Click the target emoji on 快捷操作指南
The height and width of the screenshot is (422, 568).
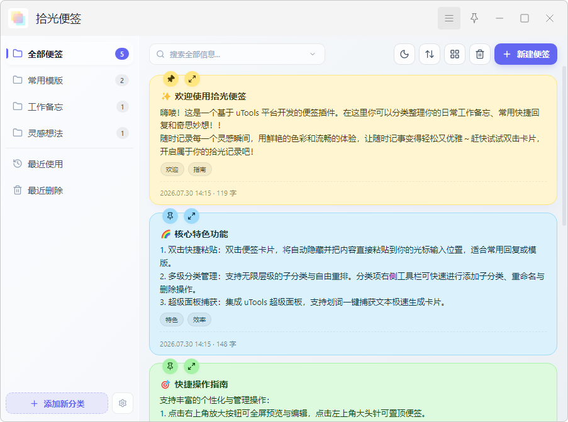165,384
